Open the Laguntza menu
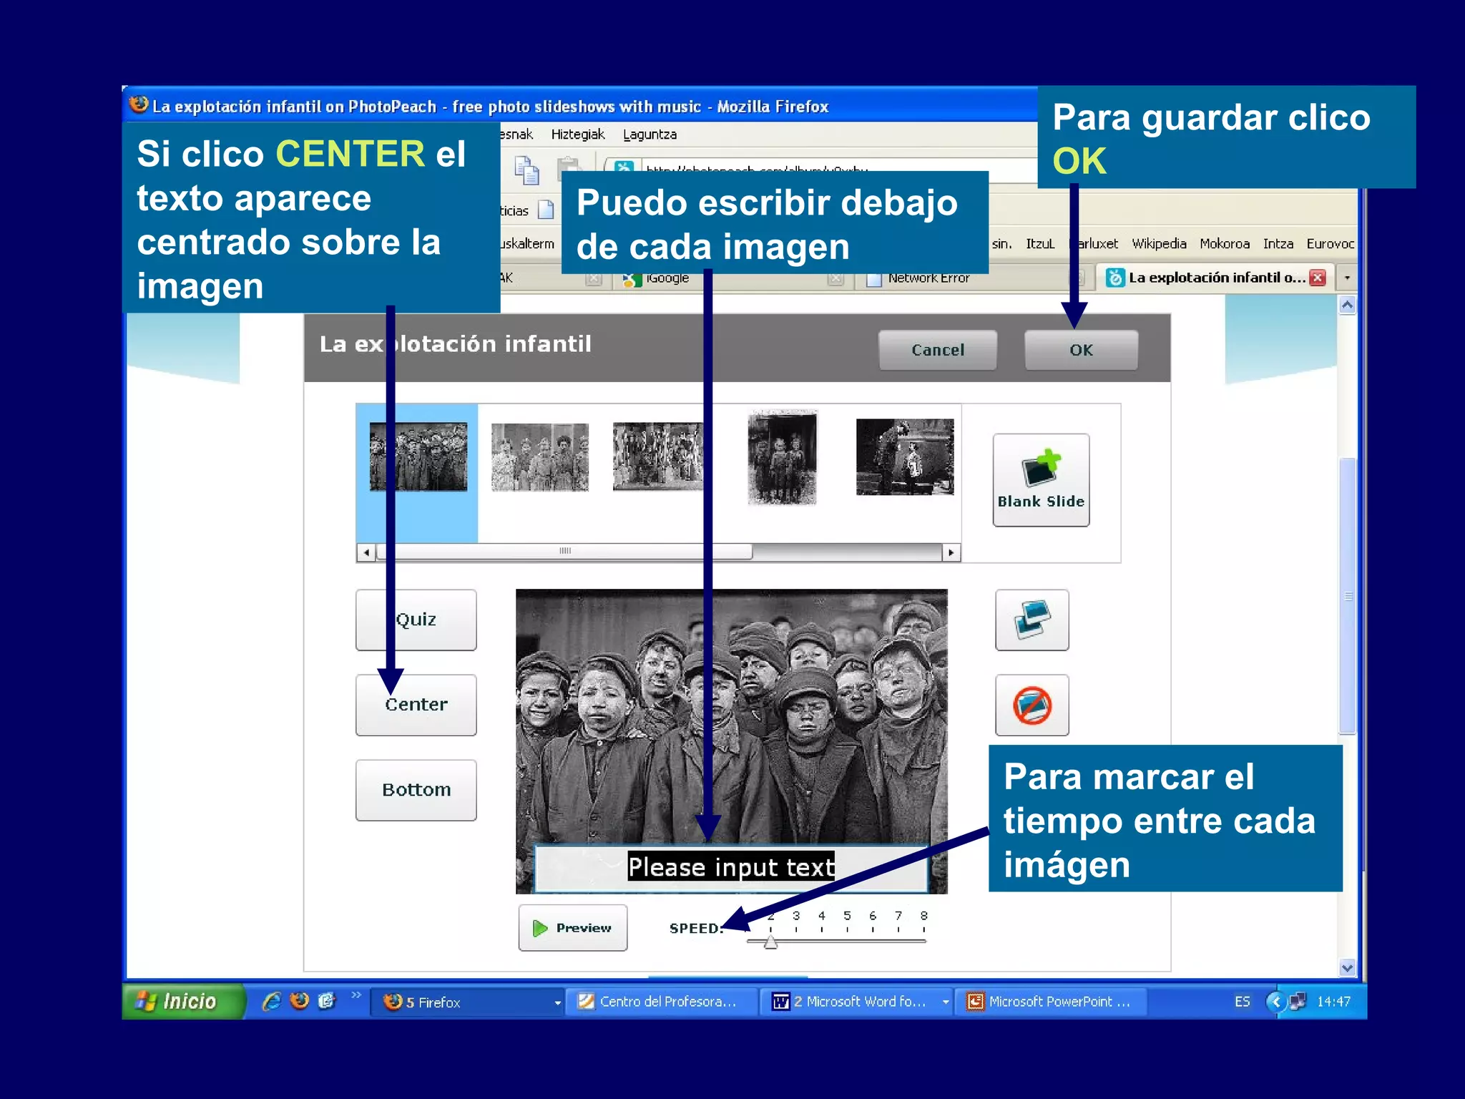Screen dimensions: 1465x1099 pyautogui.click(x=650, y=135)
